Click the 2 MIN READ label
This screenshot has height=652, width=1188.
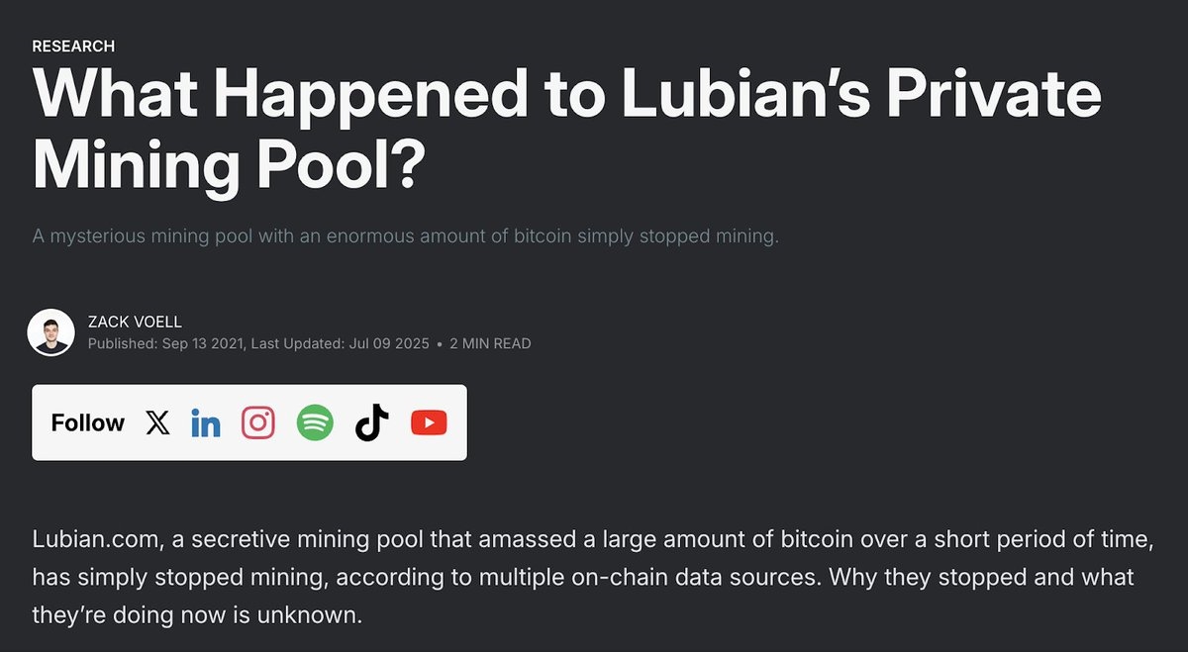490,344
